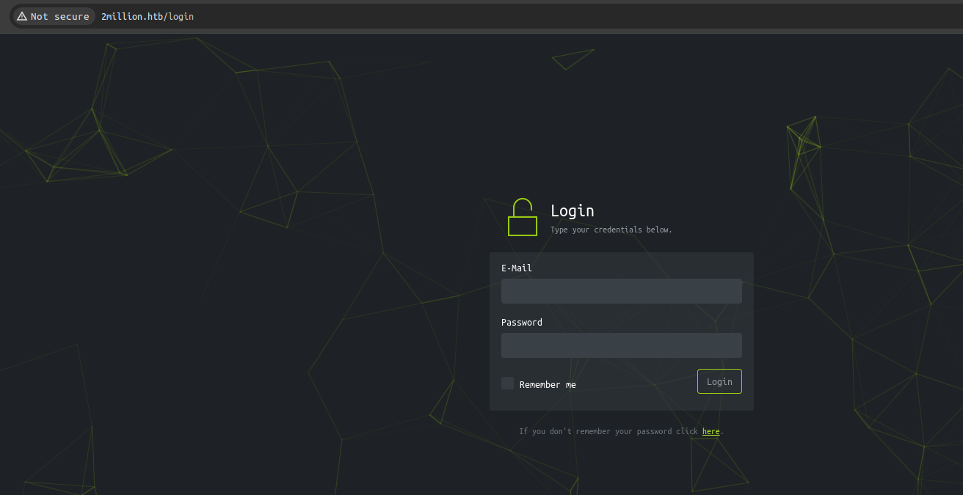This screenshot has height=495, width=963.
Task: Open the Not secure site info chip
Action: click(53, 16)
